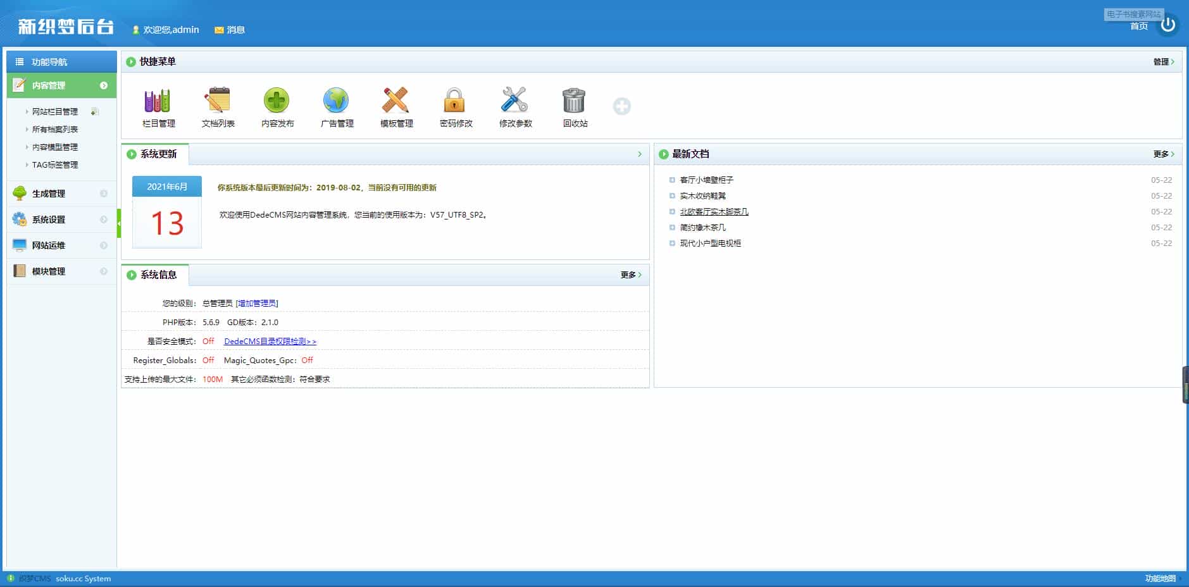
Task: Collapse the sidebar using green handle
Action: coord(119,223)
